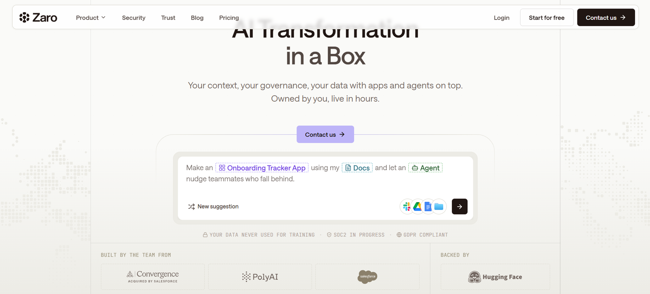The image size is (650, 294).
Task: Select the Agent chip in the prompt
Action: pyautogui.click(x=425, y=168)
